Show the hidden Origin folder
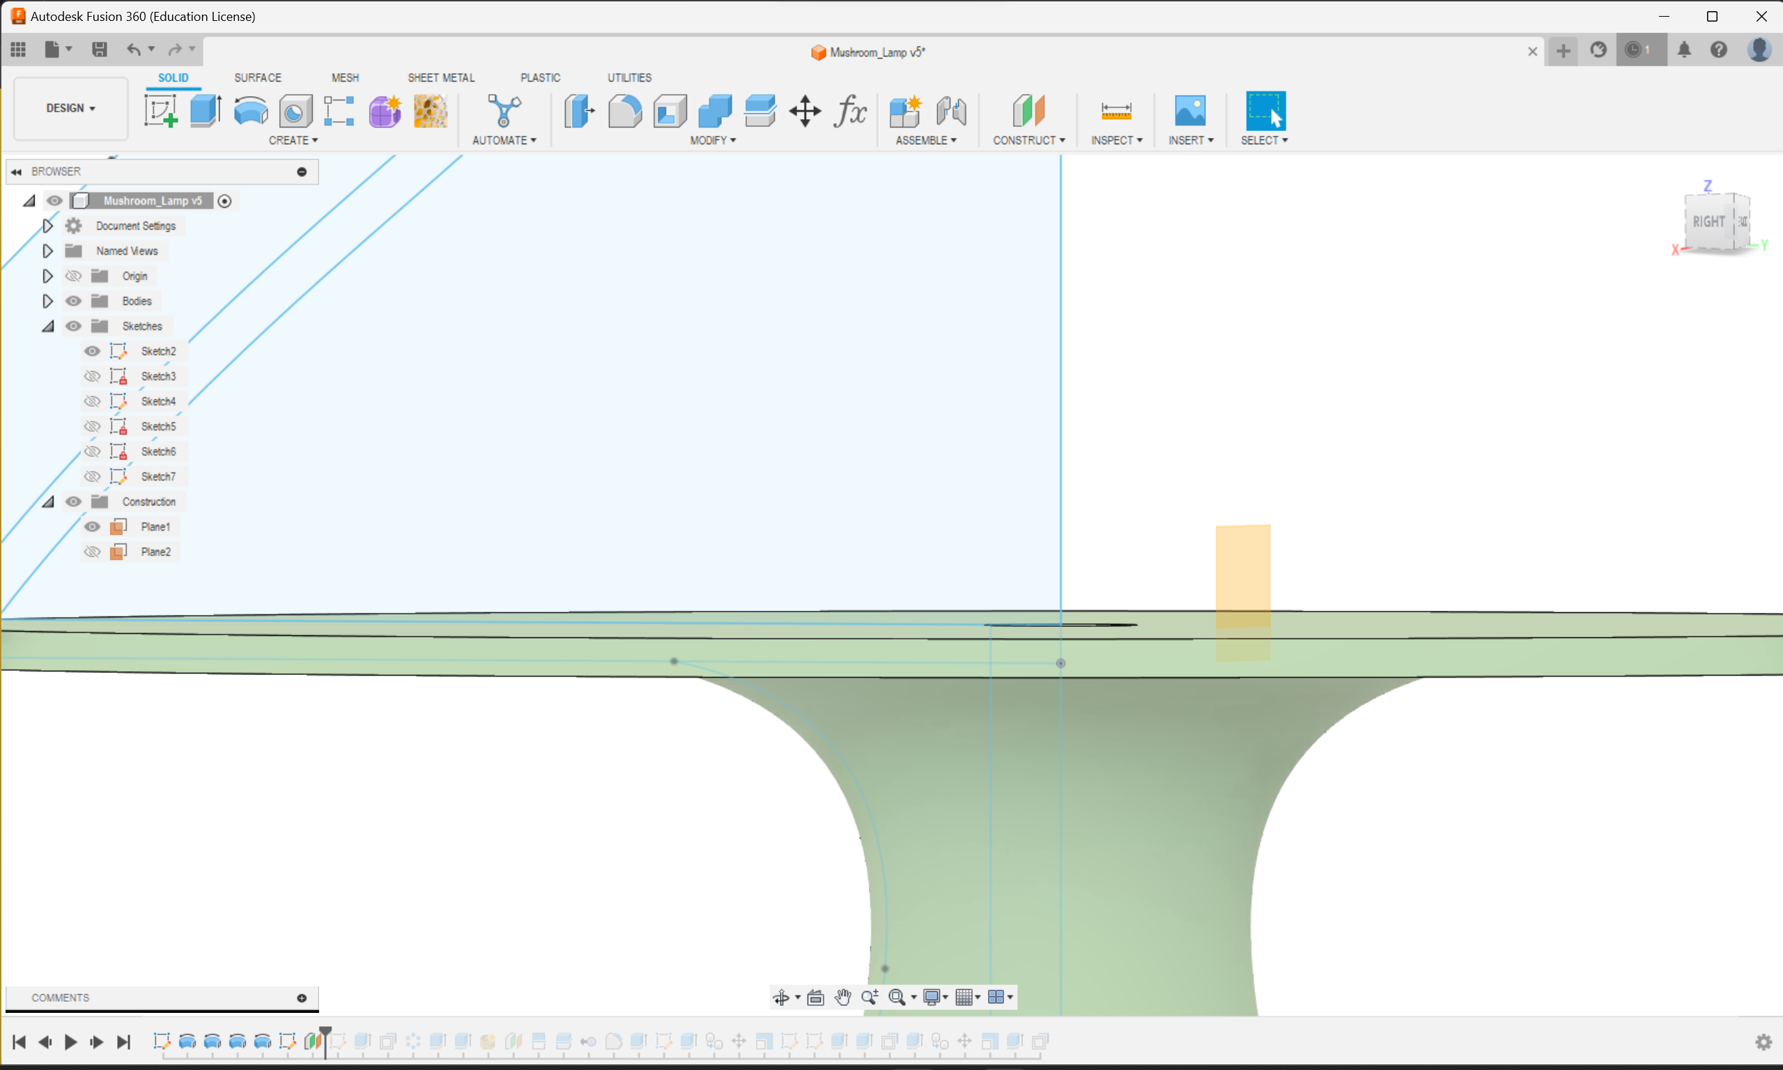 (x=73, y=275)
